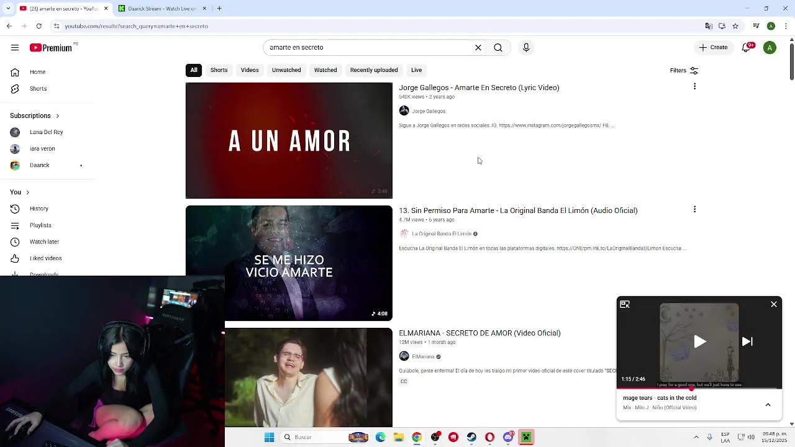Open more options for Sin Permiso Para Amarte
The height and width of the screenshot is (447, 795).
tap(694, 209)
